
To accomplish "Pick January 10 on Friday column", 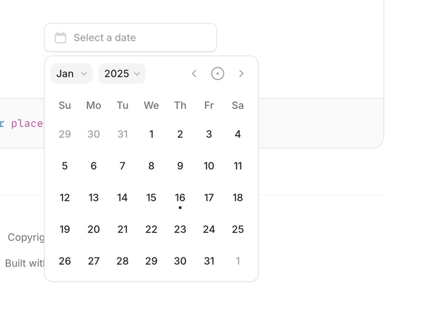I will click(x=209, y=166).
